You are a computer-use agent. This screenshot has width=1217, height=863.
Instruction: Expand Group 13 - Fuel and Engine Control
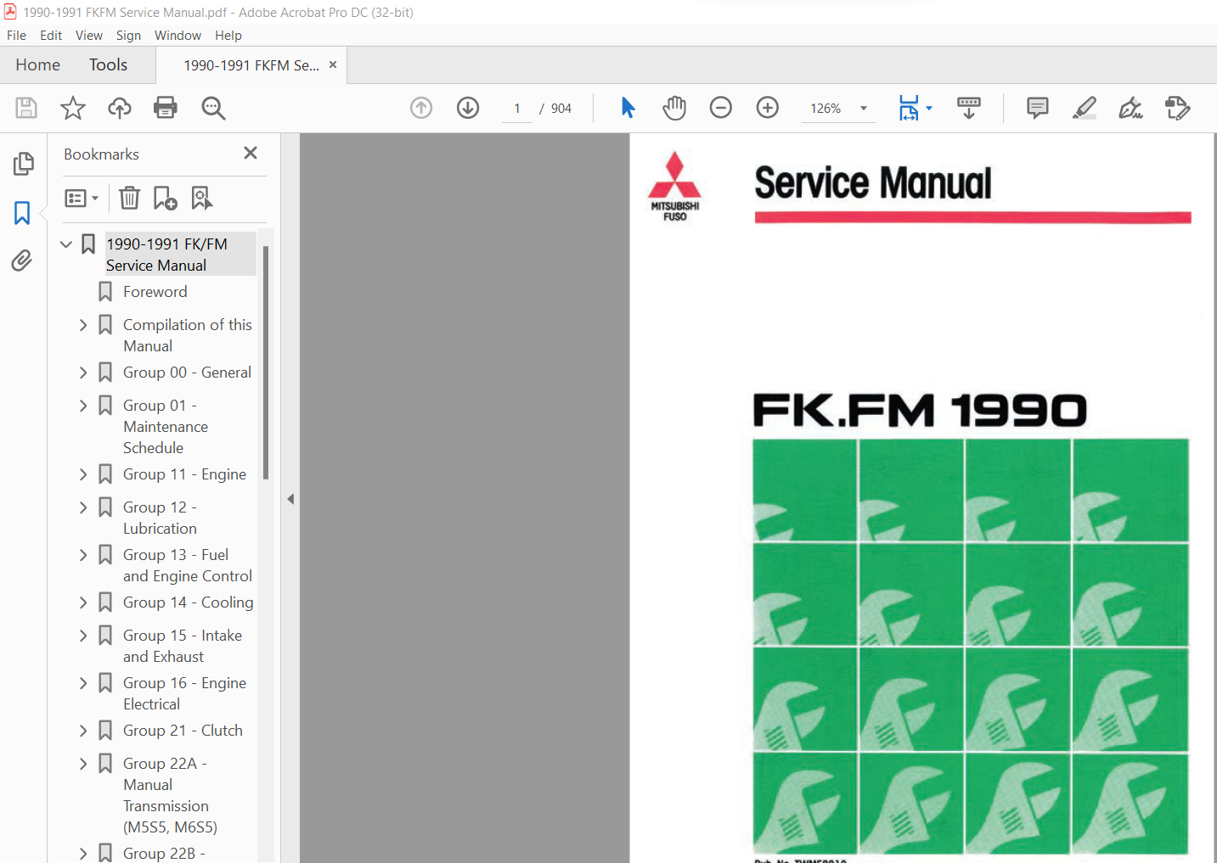pyautogui.click(x=83, y=555)
